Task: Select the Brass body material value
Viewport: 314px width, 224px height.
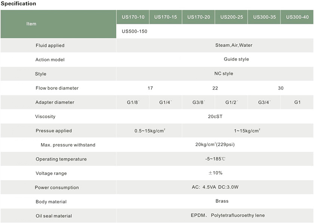Action: tap(222, 201)
